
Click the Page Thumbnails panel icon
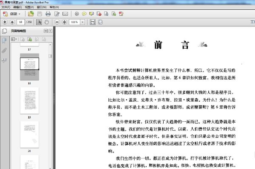coord(4,31)
